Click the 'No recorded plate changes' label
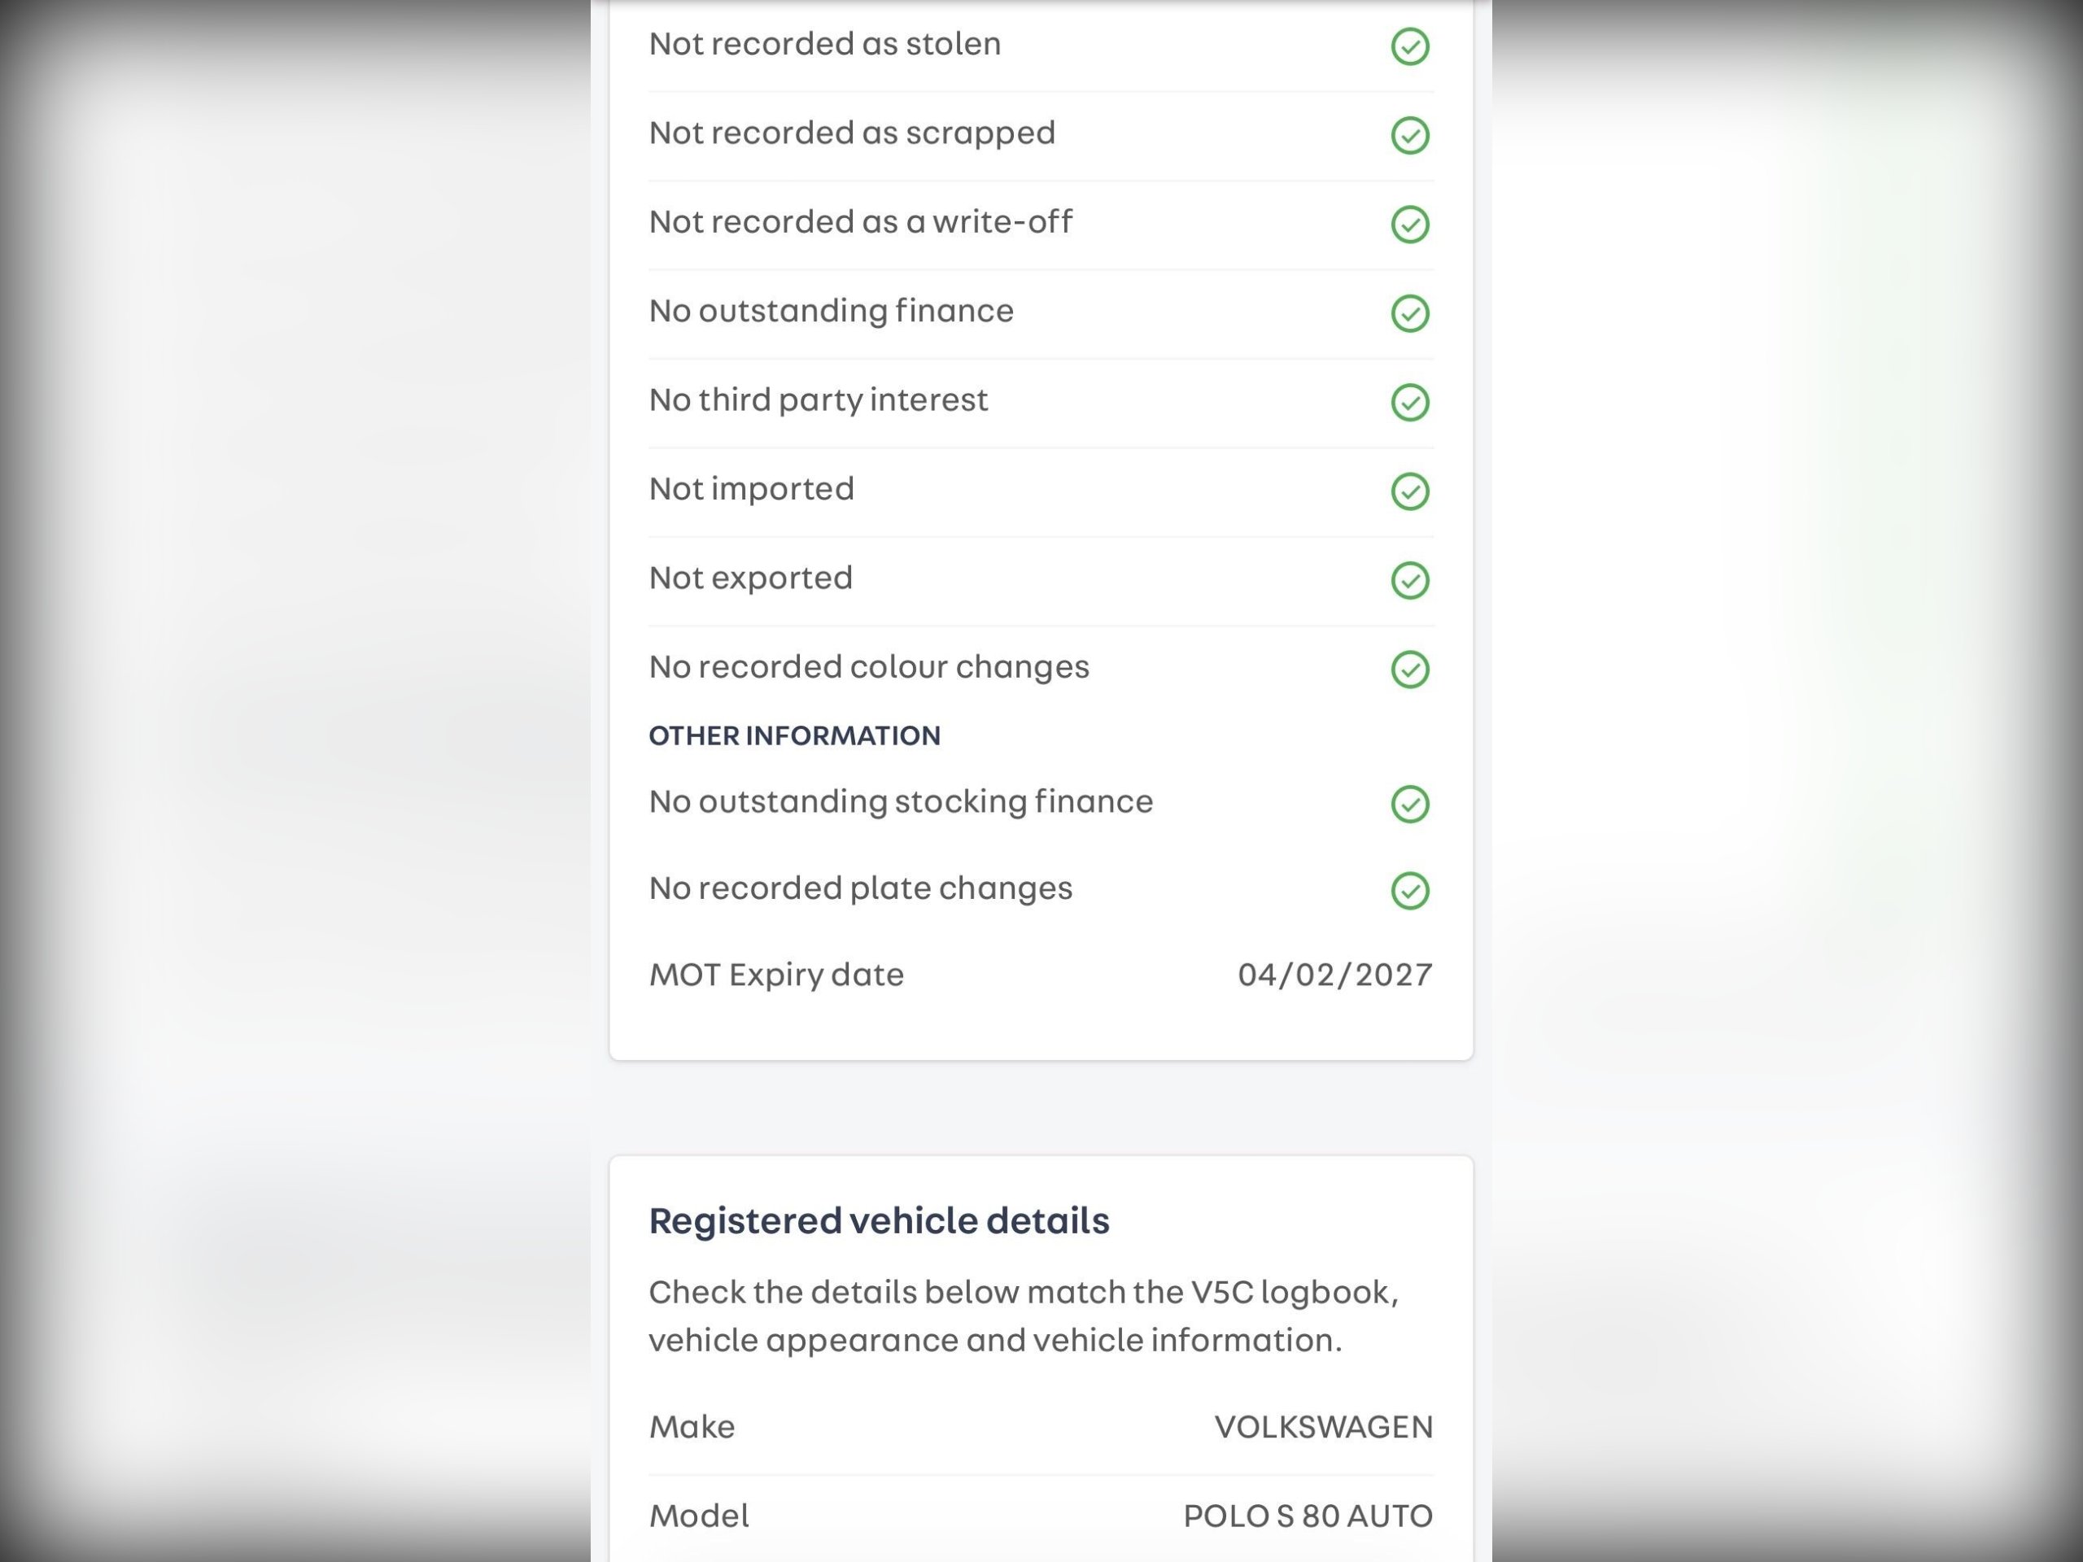Image resolution: width=2083 pixels, height=1562 pixels. click(861, 888)
